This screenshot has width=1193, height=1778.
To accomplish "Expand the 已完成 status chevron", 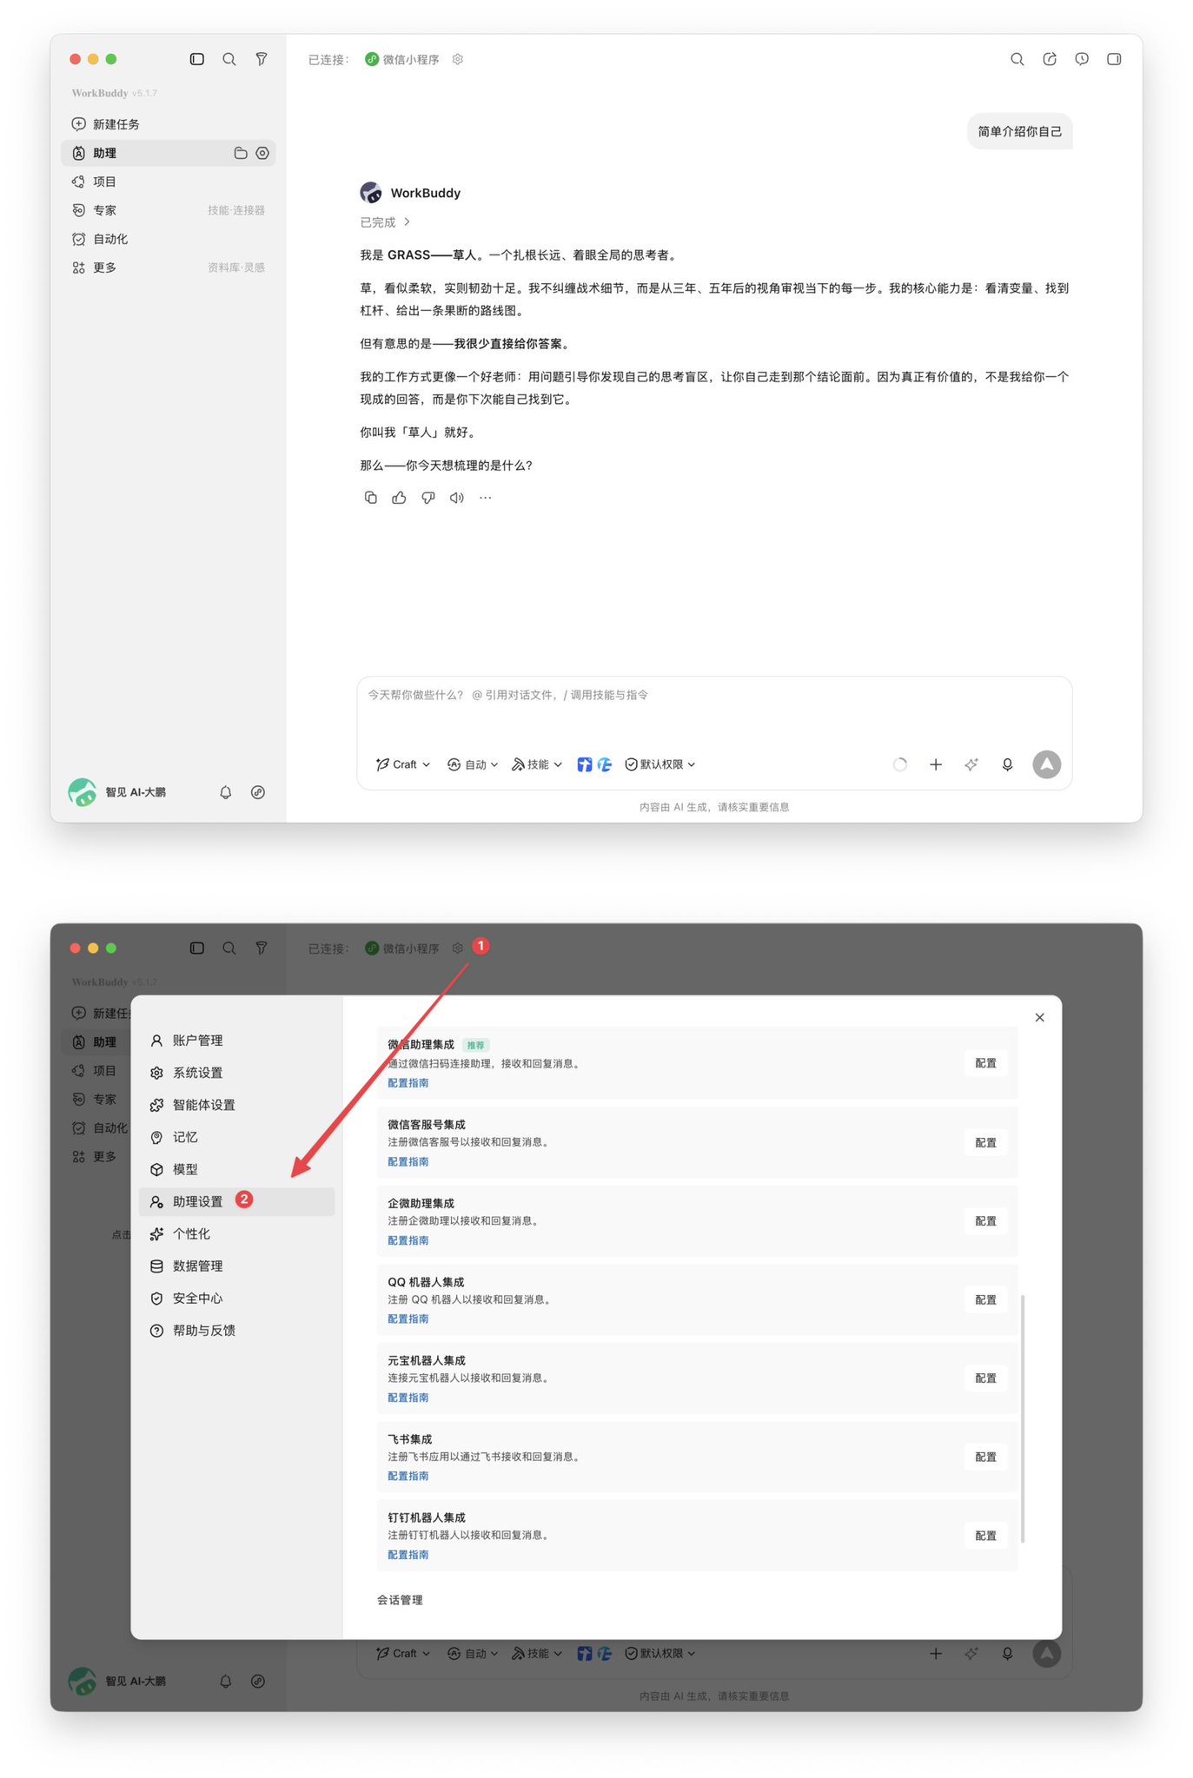I will (407, 222).
